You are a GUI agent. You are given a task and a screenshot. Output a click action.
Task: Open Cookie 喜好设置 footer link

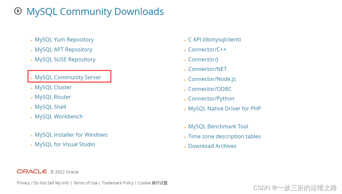click(153, 183)
